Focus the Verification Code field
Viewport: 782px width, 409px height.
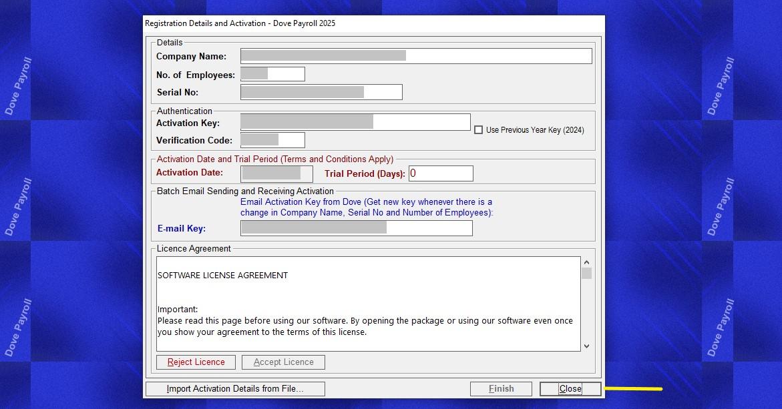(272, 140)
